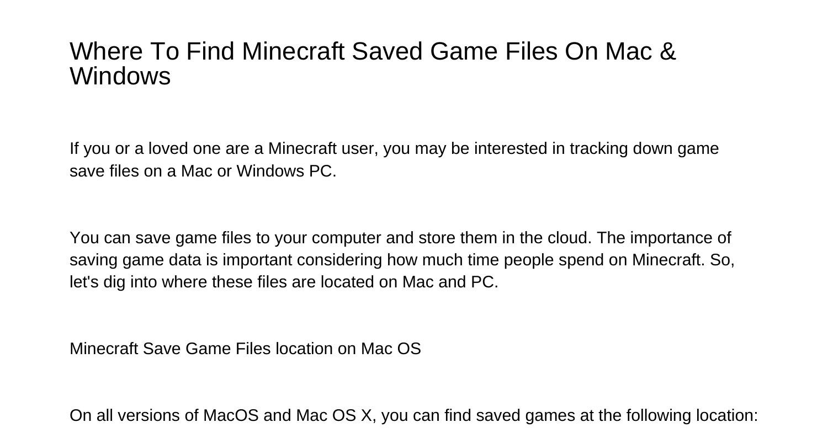This screenshot has height=433, width=828.
Task: Click the subheading 'Minecraft Save Game Files location on Mac OS'
Action: pyautogui.click(x=245, y=349)
